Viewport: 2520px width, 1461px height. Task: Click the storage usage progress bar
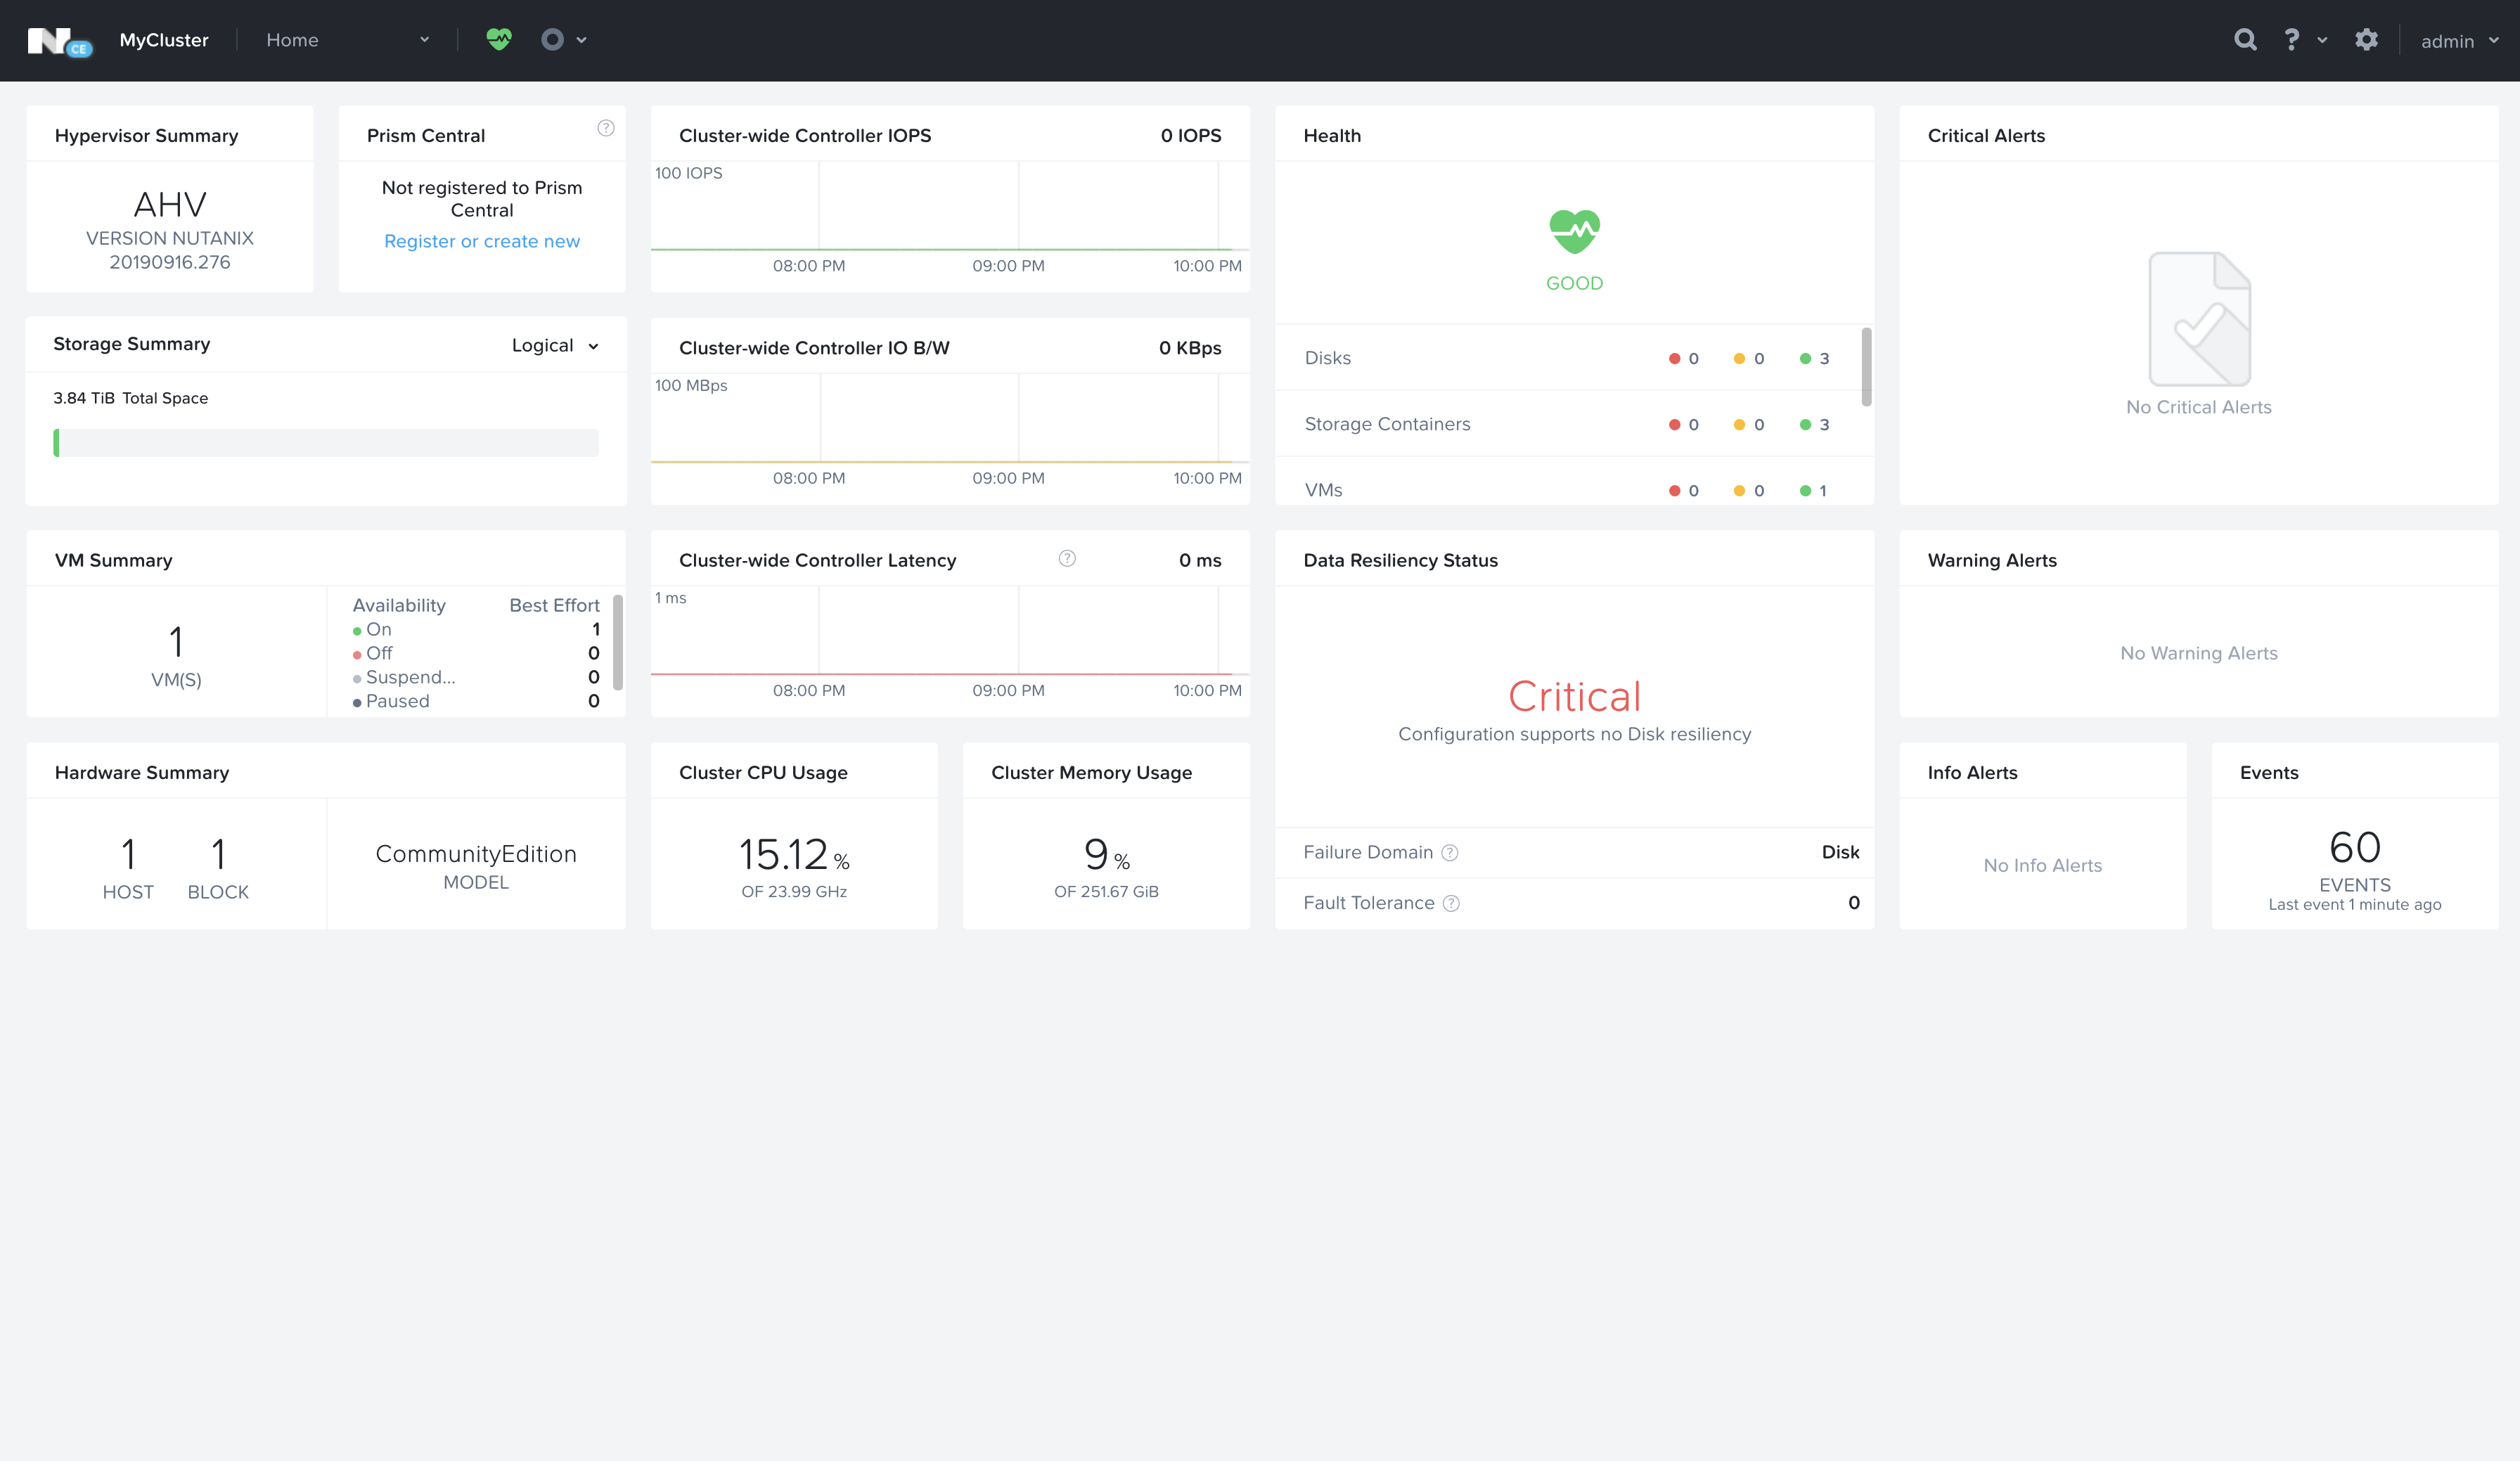(x=326, y=443)
